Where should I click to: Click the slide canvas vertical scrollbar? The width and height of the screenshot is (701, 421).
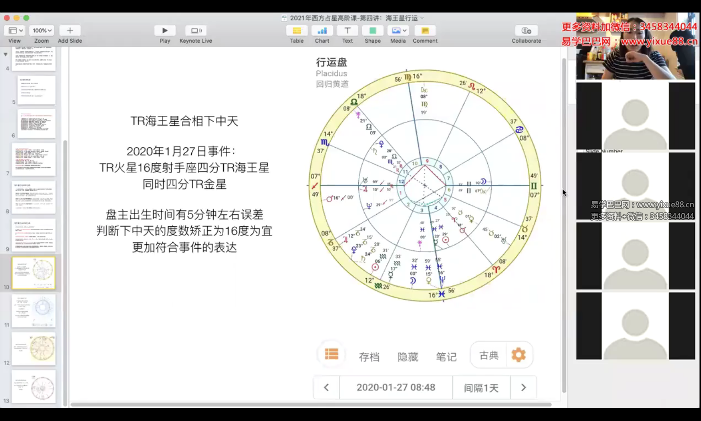(x=564, y=225)
